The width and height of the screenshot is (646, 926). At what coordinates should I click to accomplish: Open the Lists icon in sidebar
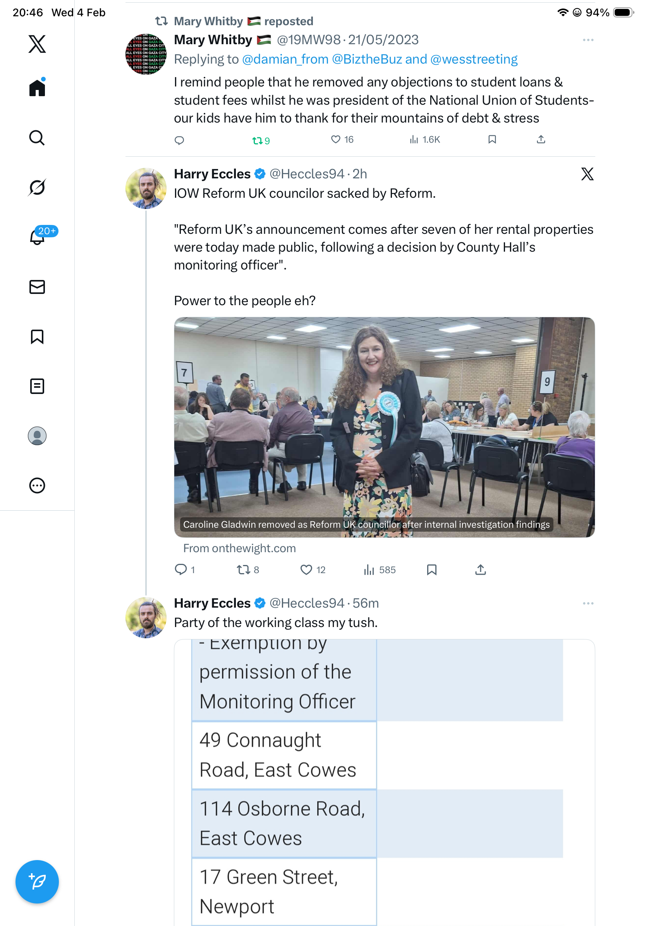point(37,386)
